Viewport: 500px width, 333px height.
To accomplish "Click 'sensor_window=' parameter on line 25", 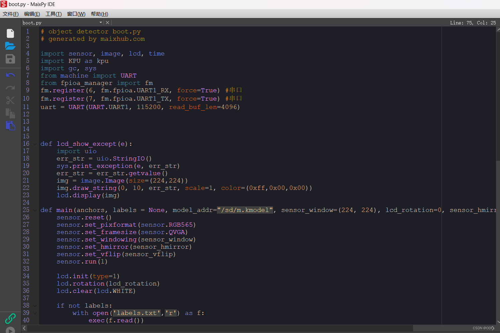I will click(309, 210).
